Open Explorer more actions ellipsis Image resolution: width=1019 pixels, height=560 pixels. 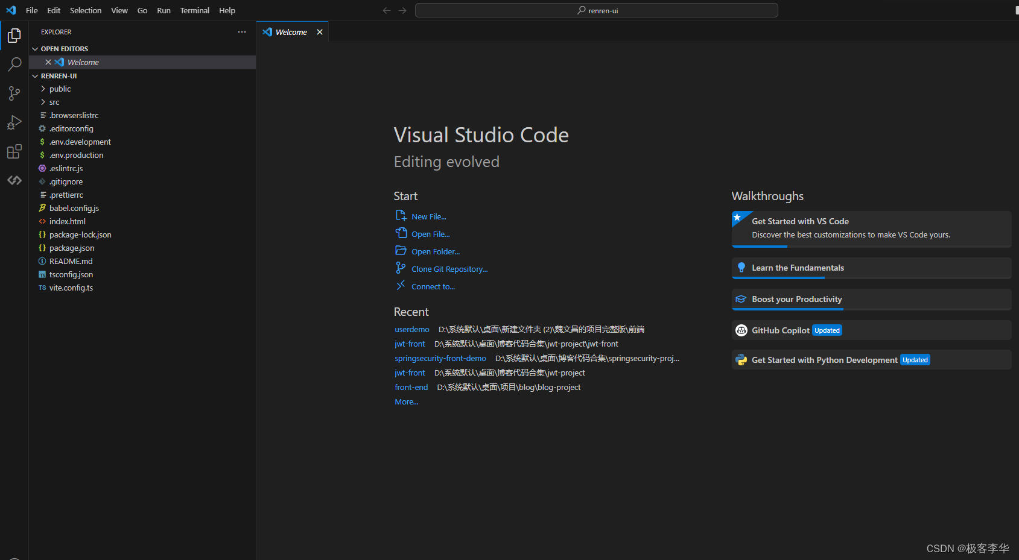coord(242,32)
